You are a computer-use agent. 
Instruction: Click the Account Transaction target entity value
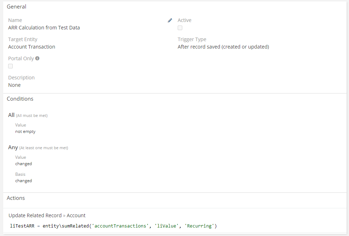32,47
